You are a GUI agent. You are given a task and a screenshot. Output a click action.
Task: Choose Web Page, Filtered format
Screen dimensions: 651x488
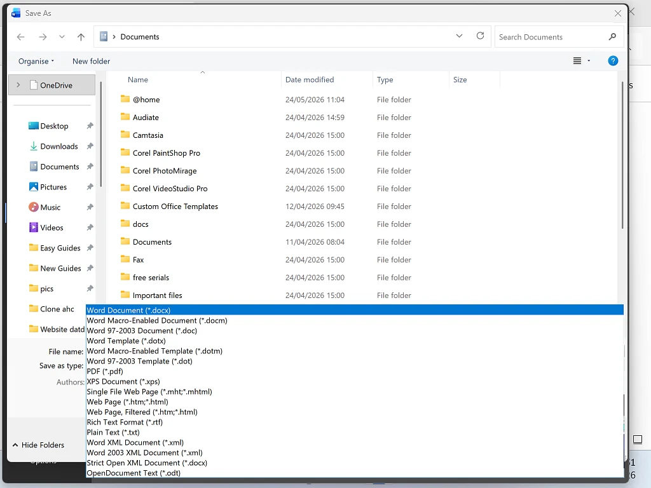pos(355,412)
